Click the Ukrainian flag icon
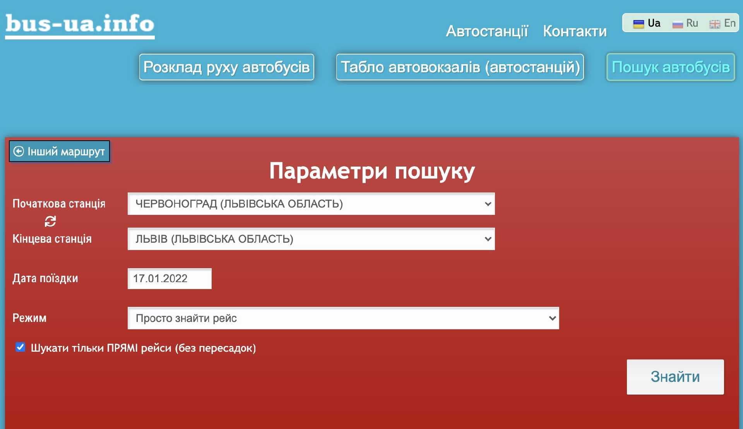This screenshot has height=429, width=743. tap(638, 24)
